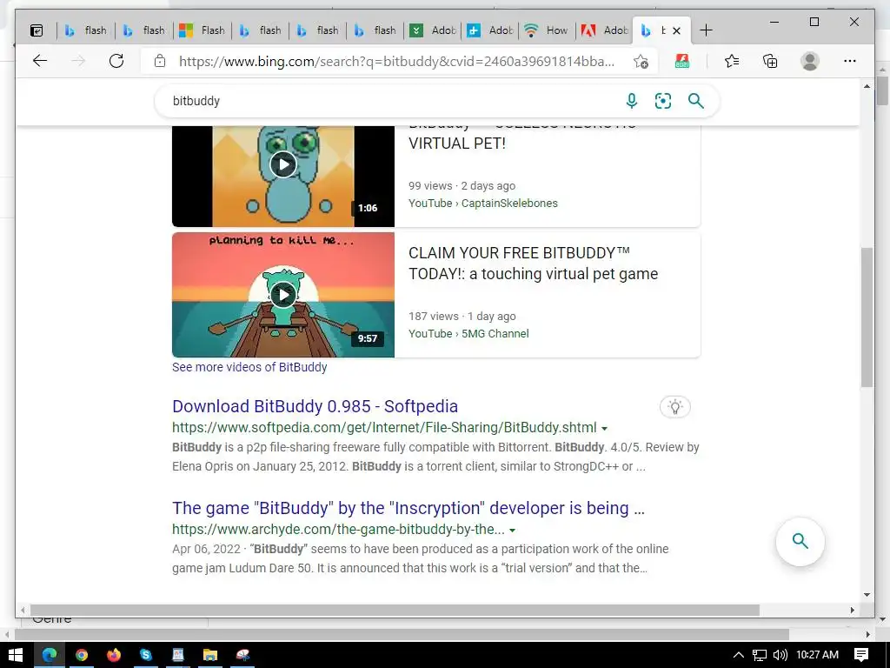The height and width of the screenshot is (668, 890).
Task: Start voice search with microphone icon
Action: click(x=631, y=101)
